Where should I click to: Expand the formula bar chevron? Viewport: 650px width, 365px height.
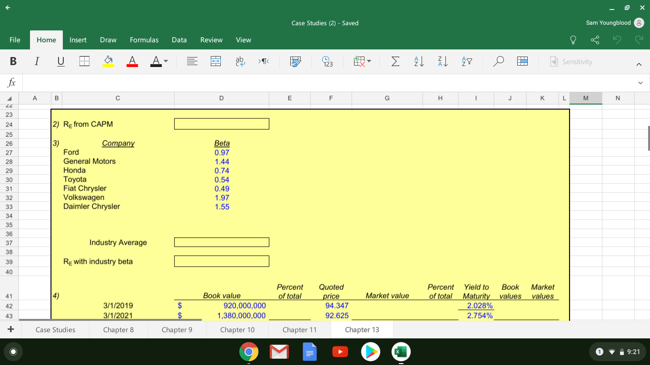[640, 83]
